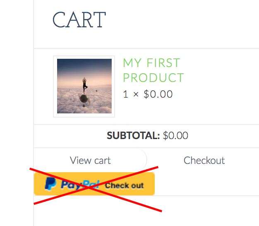
Task: Click the yoga figure in product image
Action: (x=85, y=85)
